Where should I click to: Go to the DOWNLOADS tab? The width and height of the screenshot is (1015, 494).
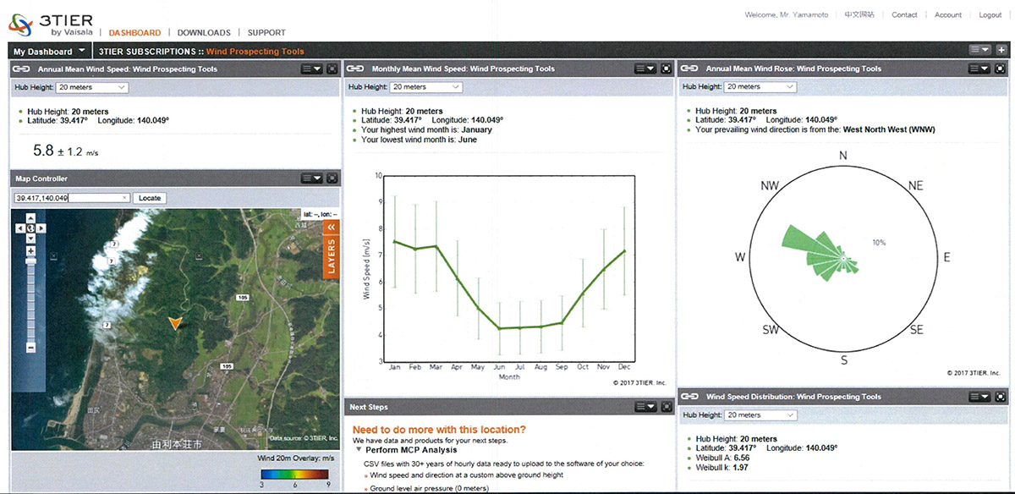(x=204, y=33)
